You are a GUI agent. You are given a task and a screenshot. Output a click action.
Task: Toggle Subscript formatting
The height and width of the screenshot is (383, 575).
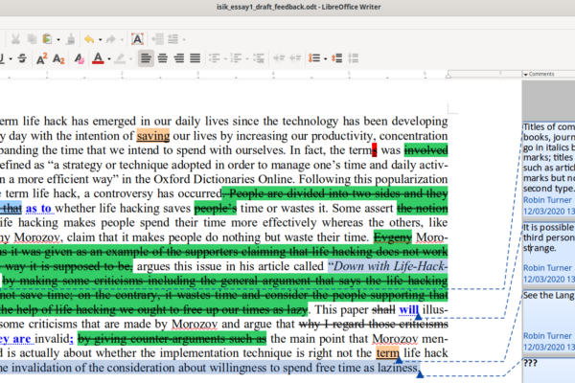pyautogui.click(x=58, y=58)
